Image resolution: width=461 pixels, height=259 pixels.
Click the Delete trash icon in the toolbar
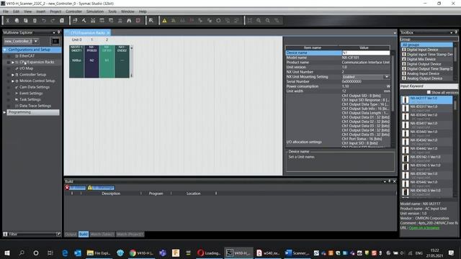(x=35, y=21)
